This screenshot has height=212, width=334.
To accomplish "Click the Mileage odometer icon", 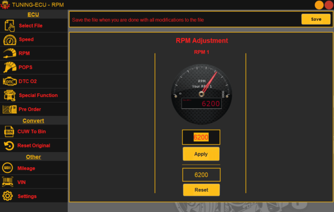I will tap(7, 168).
